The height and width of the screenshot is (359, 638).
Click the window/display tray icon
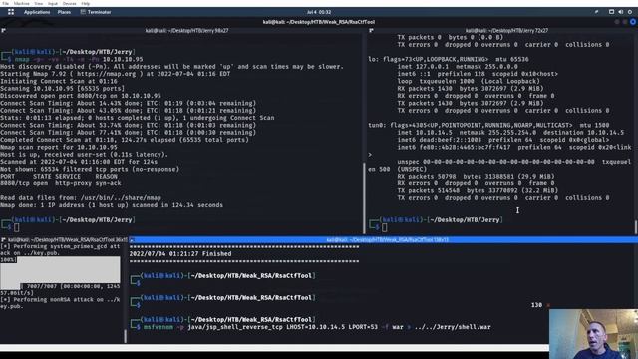tap(611, 12)
